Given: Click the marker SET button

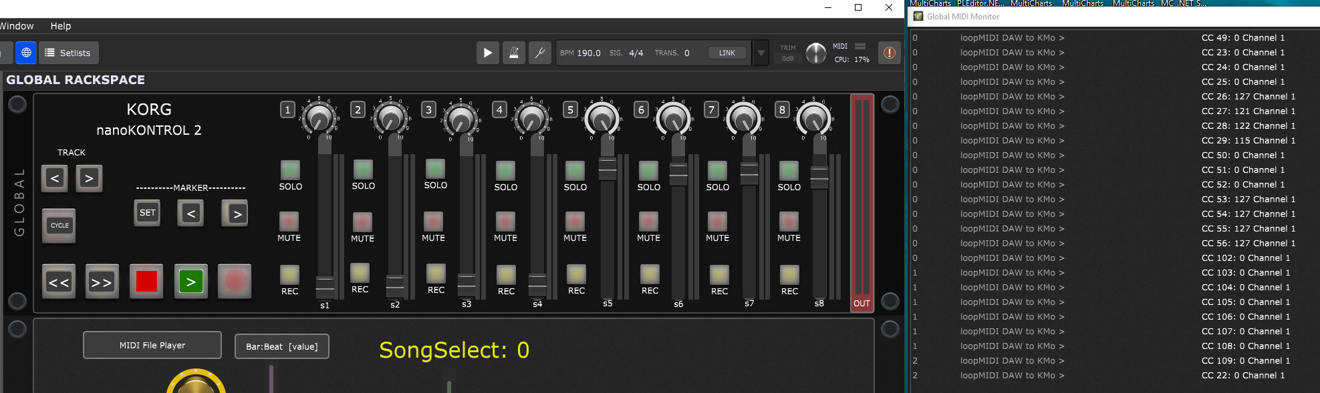Looking at the screenshot, I should [147, 213].
